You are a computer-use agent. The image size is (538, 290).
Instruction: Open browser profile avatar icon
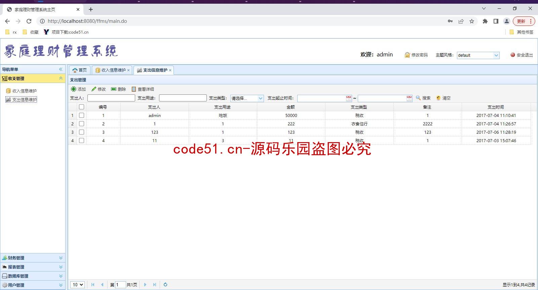506,21
